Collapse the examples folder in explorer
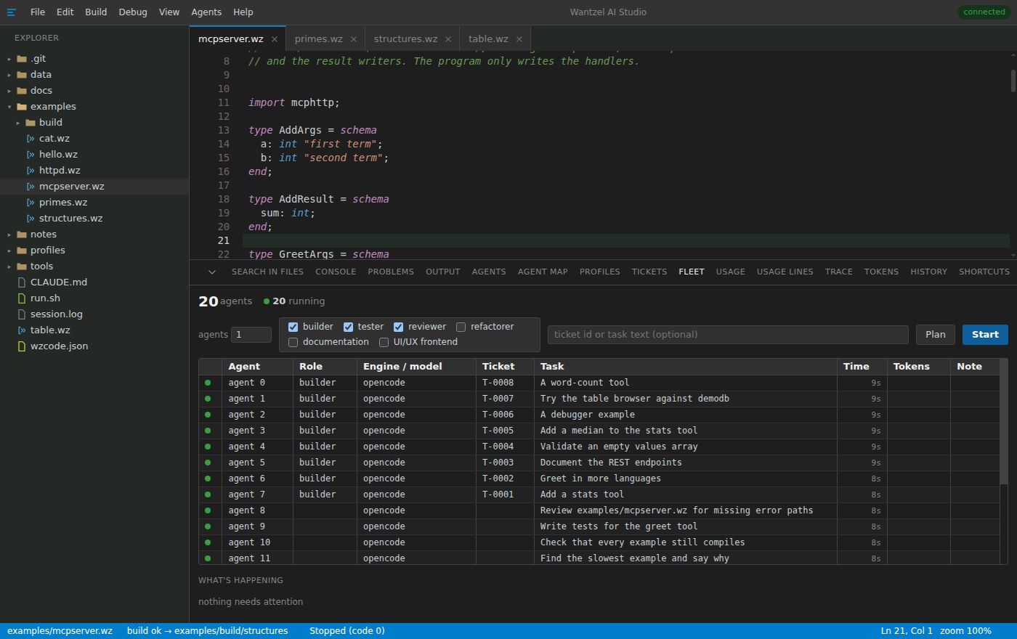This screenshot has width=1017, height=639. click(9, 107)
